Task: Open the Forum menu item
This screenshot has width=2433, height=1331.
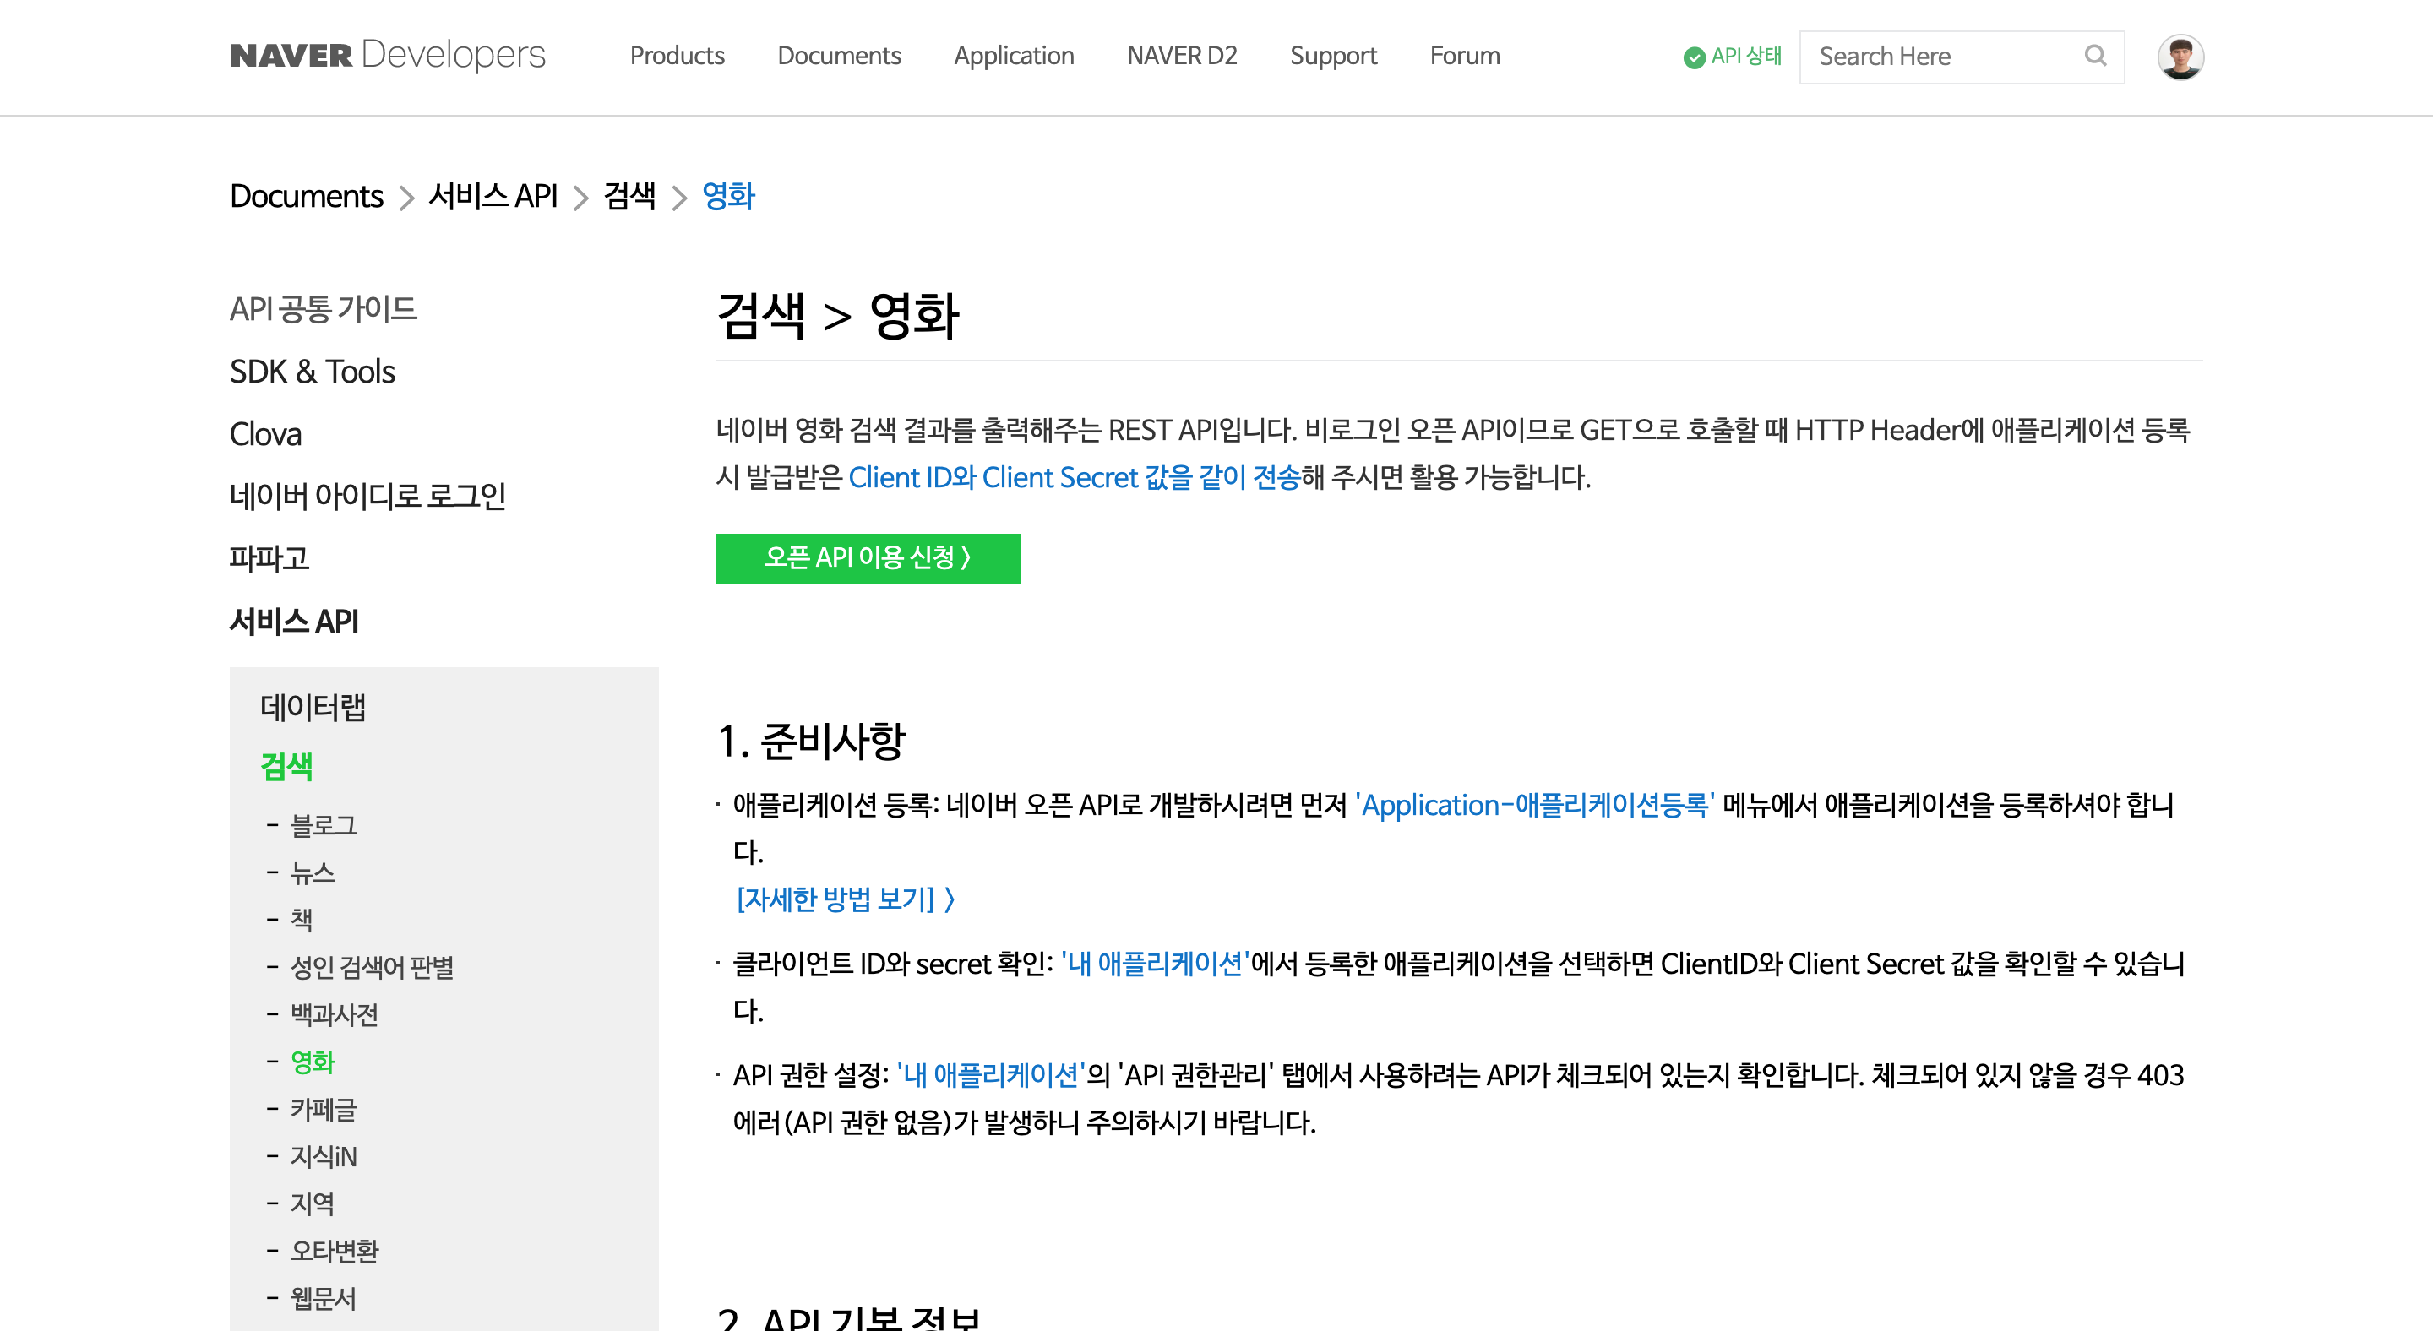Action: click(1464, 56)
